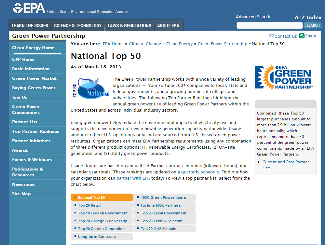Open Advanced Search
The width and height of the screenshot is (325, 245).
click(253, 17)
